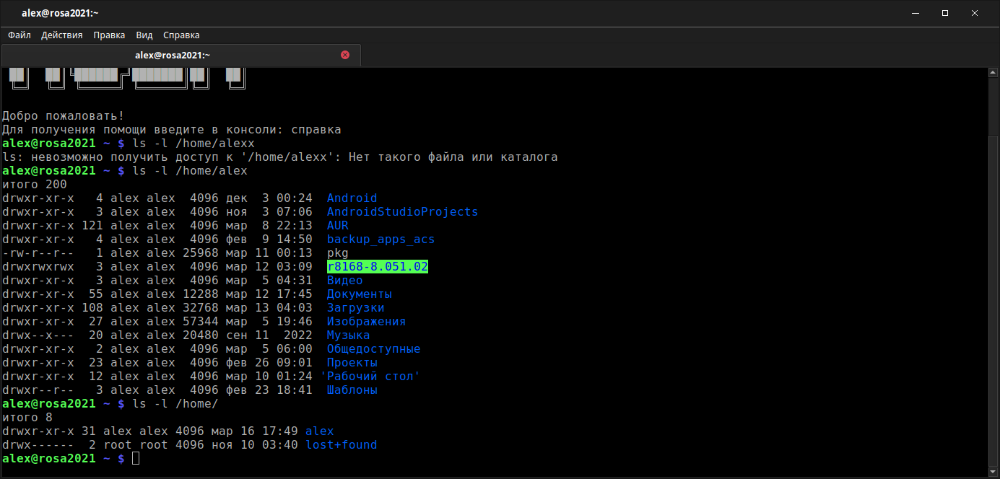This screenshot has height=479, width=1000.
Task: Click the Шаблоны directory name
Action: 352,390
